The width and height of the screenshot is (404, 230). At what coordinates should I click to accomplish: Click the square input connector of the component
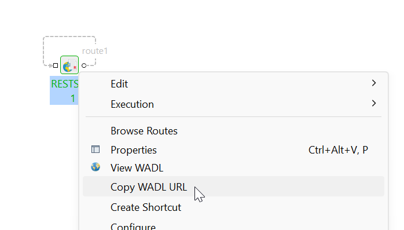(x=56, y=65)
